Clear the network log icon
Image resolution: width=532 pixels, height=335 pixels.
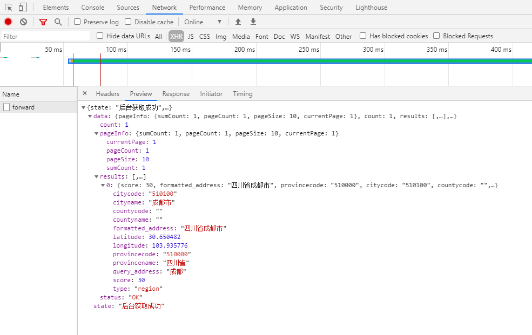click(x=23, y=22)
